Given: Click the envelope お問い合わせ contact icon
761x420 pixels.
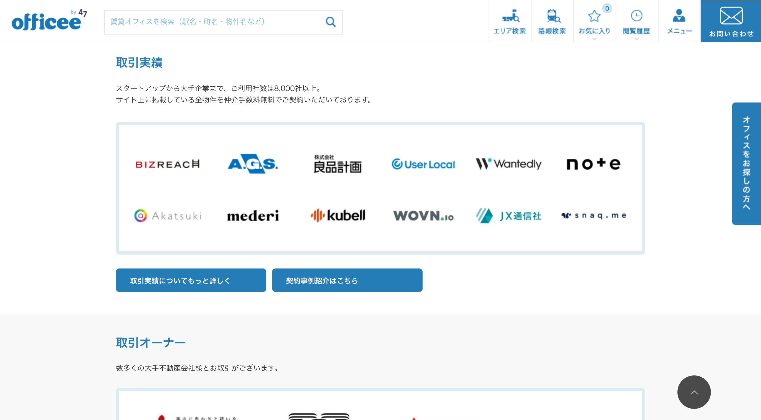Looking at the screenshot, I should pos(730,21).
